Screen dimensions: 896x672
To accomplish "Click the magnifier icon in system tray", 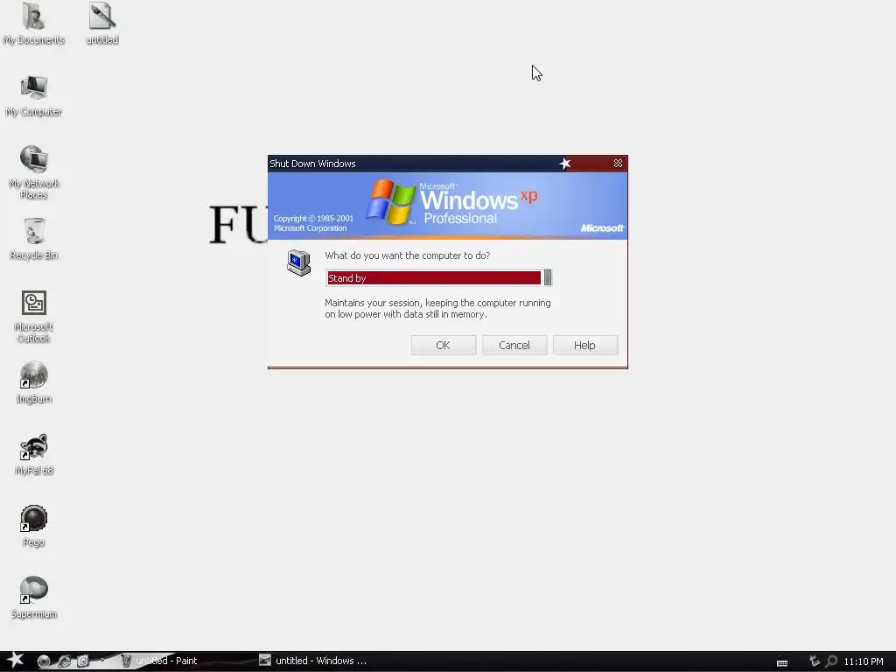I will coord(831,661).
